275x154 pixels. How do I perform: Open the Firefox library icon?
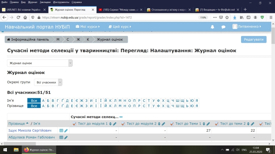point(241,18)
